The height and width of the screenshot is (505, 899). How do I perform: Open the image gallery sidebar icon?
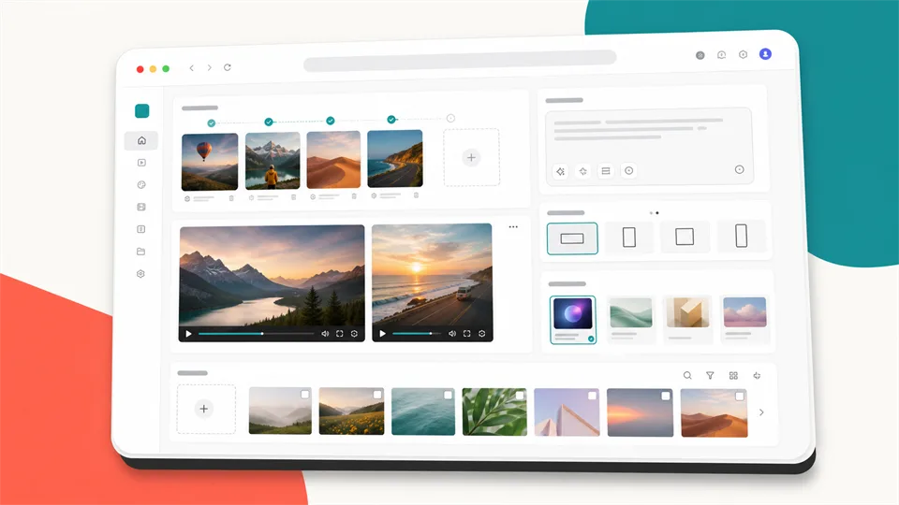point(141,207)
